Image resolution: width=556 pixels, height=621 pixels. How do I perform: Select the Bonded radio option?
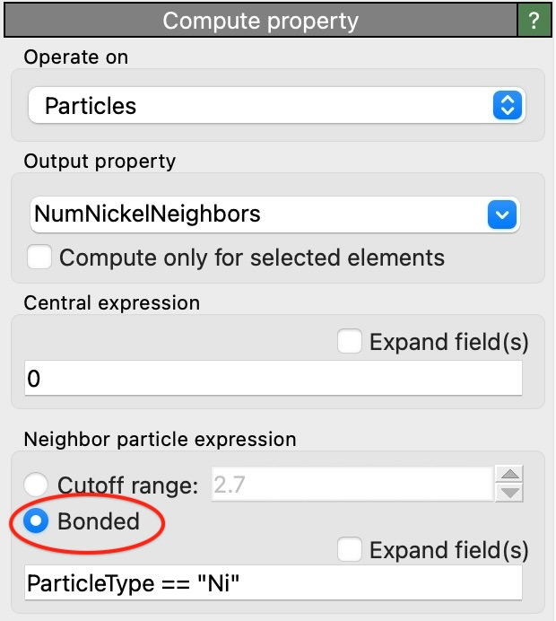[x=37, y=520]
